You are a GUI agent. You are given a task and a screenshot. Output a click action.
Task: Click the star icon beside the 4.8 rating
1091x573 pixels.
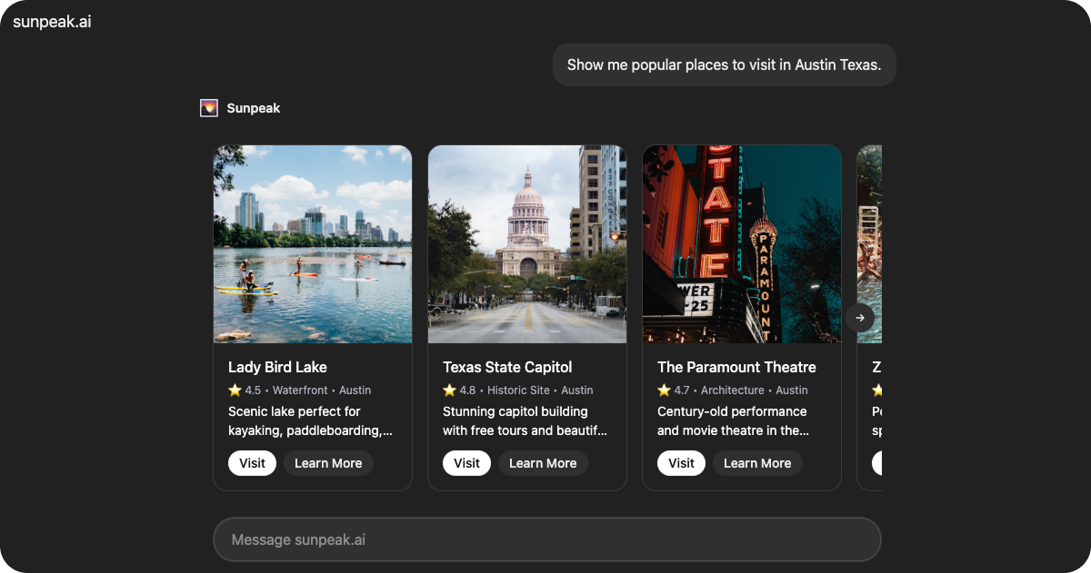click(x=450, y=390)
